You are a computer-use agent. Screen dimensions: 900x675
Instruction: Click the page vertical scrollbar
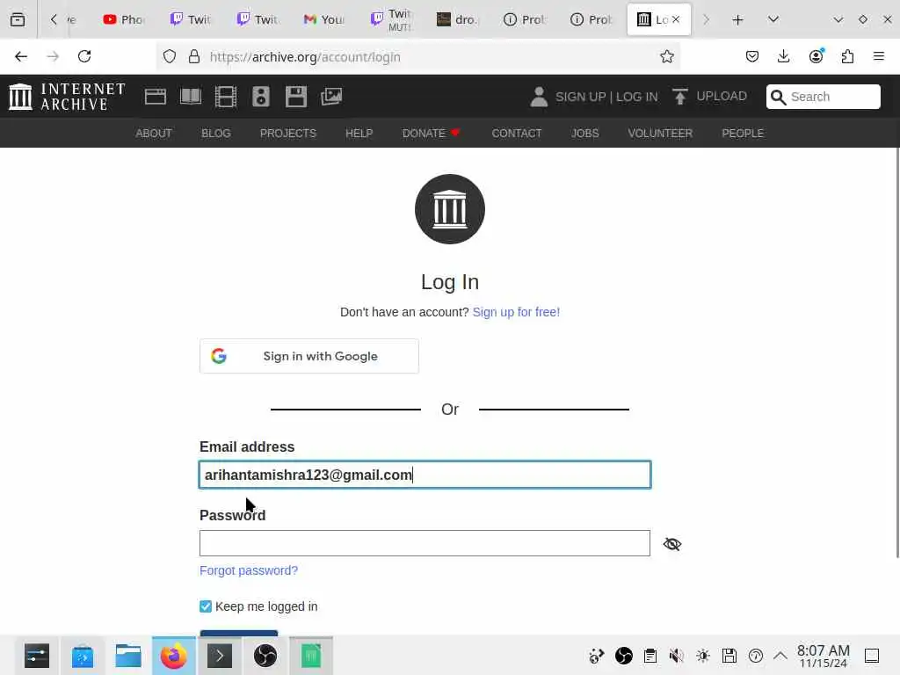(897, 352)
